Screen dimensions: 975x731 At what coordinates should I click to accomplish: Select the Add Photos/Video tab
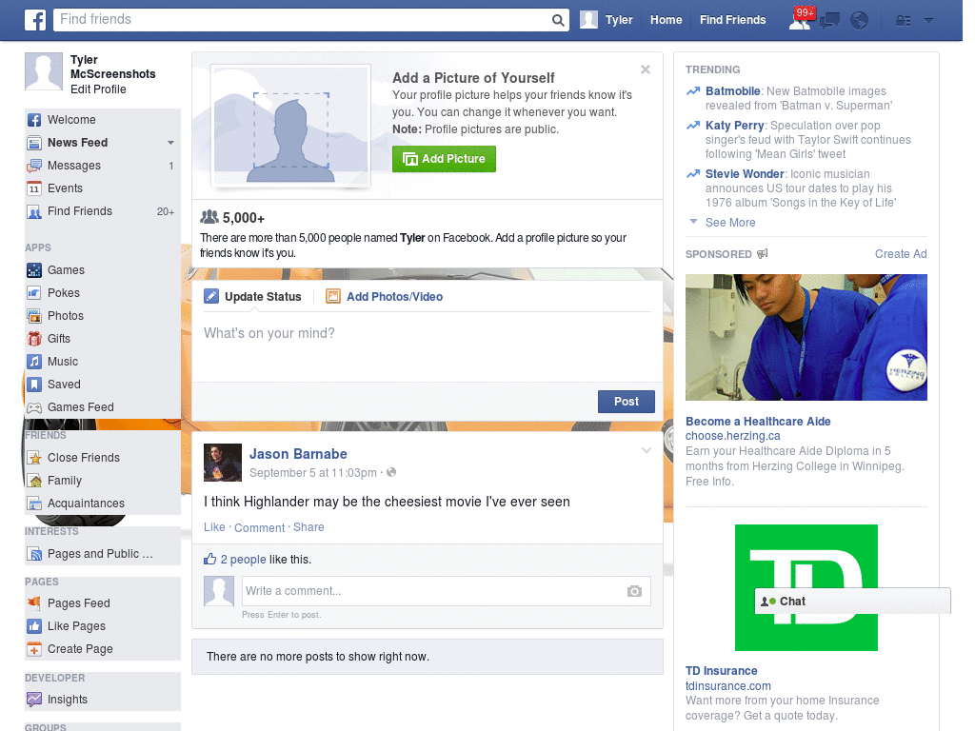[385, 297]
